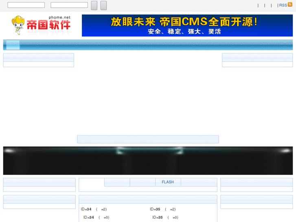This screenshot has height=222, width=296.
Task: Select the highlighted tab in the blue navigation bar
Action: pos(13,45)
